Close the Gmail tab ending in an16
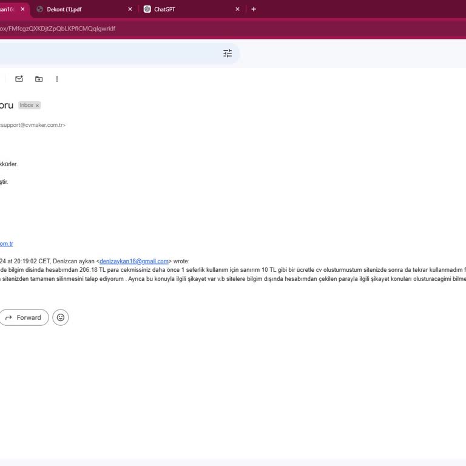The image size is (466, 466). pos(22,9)
